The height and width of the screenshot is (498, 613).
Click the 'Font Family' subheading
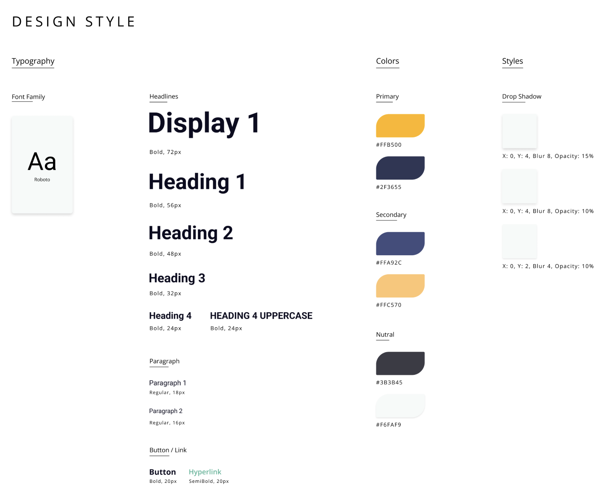tap(28, 97)
